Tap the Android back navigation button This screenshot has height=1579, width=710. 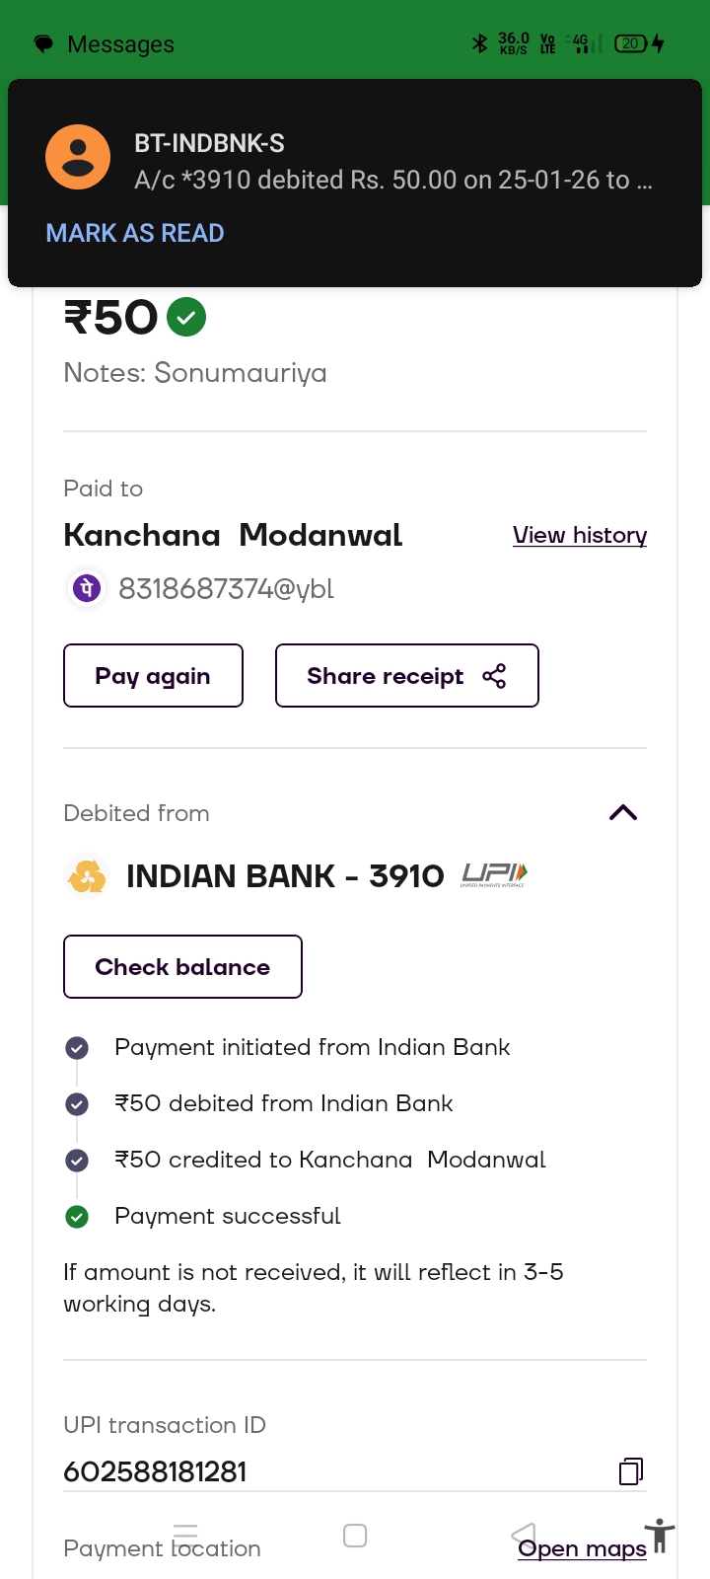tap(524, 1535)
